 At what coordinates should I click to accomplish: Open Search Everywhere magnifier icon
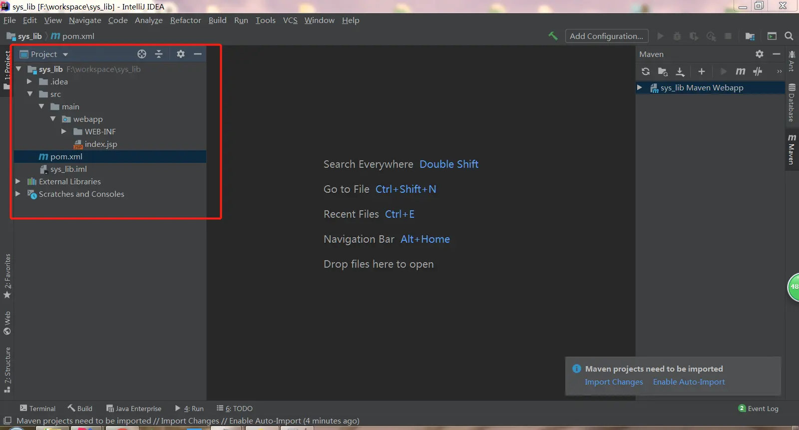pos(789,36)
